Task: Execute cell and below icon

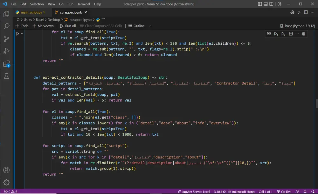Action: (x=283, y=34)
